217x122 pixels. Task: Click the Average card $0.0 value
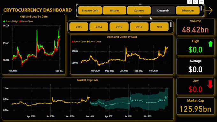click(195, 69)
